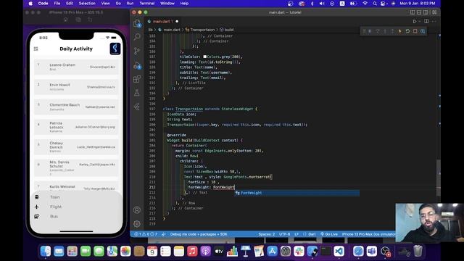Open the Apple menu
Image resolution: width=464 pixels, height=261 pixels.
coord(30,3)
